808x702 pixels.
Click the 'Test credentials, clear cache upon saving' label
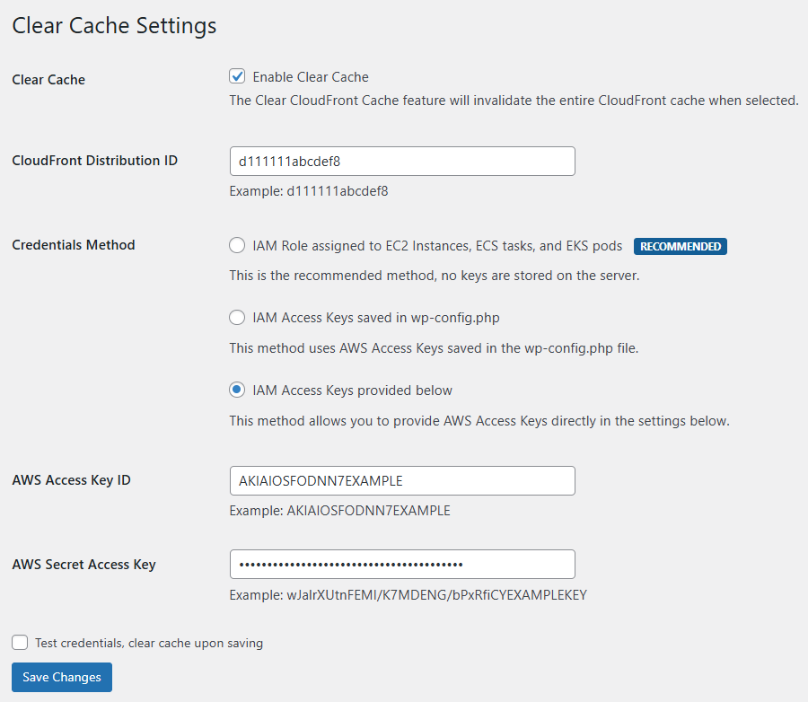pos(149,643)
